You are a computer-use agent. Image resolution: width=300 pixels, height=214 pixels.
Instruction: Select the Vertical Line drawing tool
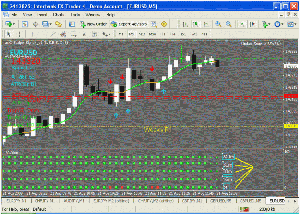coord(32,34)
